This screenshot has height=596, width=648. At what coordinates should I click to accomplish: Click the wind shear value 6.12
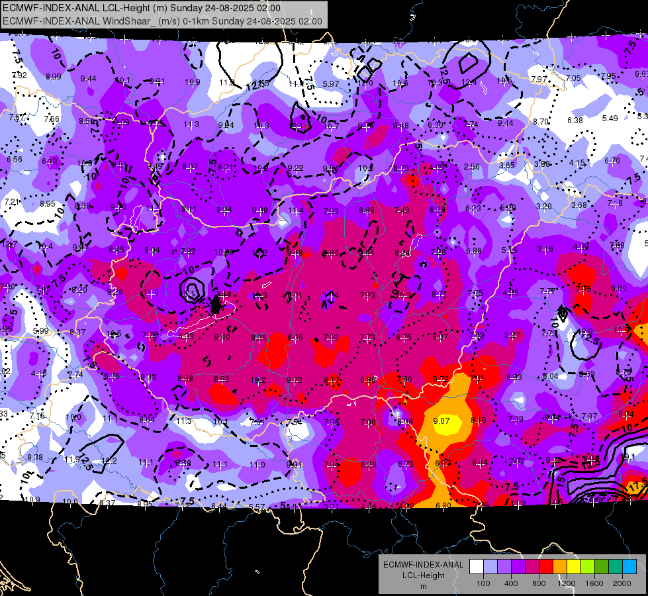50,162
